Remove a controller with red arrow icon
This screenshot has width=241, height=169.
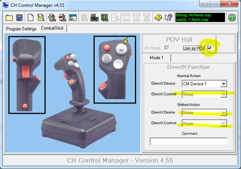tap(62, 17)
